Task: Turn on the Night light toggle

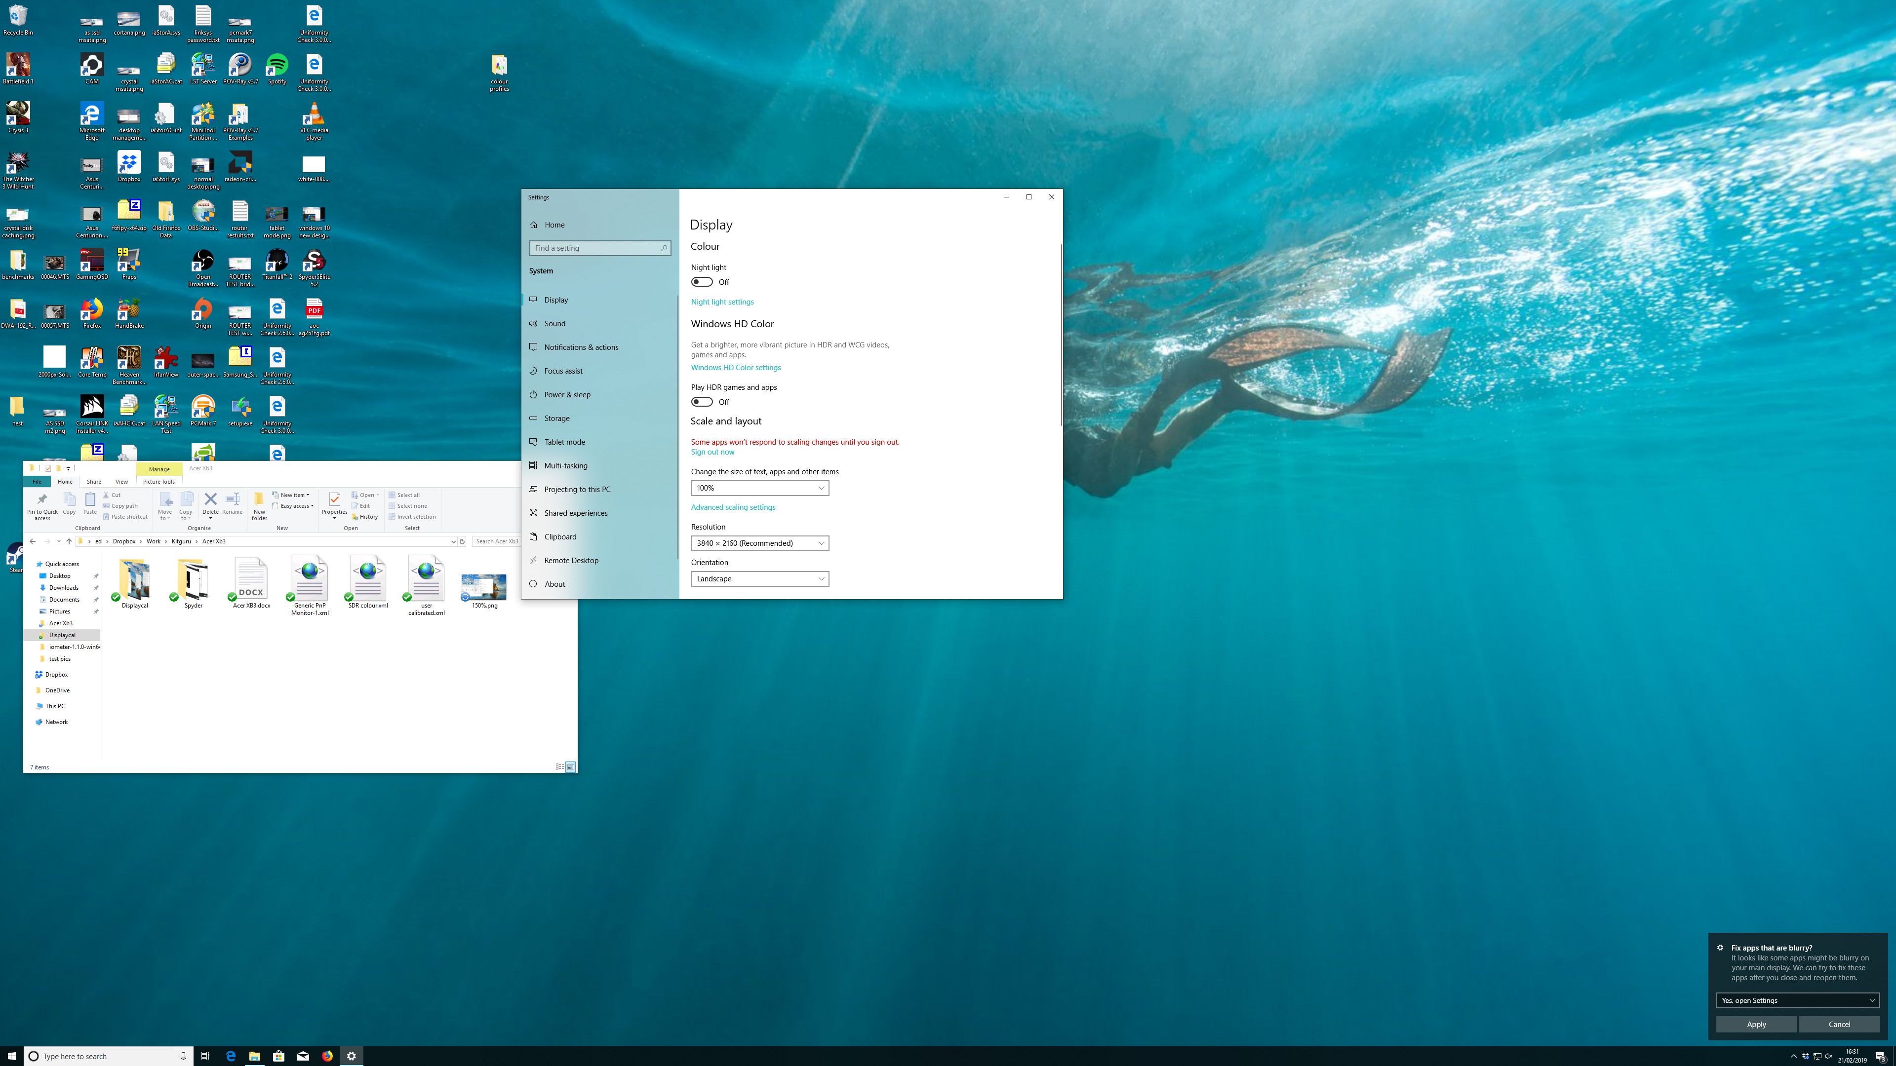Action: (702, 281)
